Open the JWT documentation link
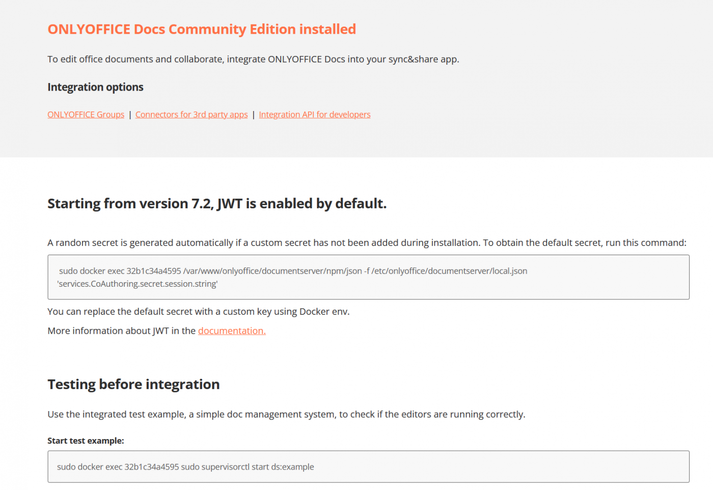Viewport: 713px width, 490px height. point(232,331)
